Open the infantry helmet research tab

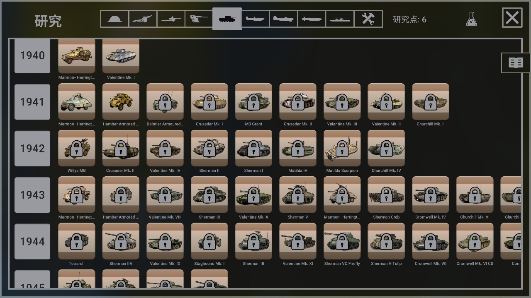[114, 19]
